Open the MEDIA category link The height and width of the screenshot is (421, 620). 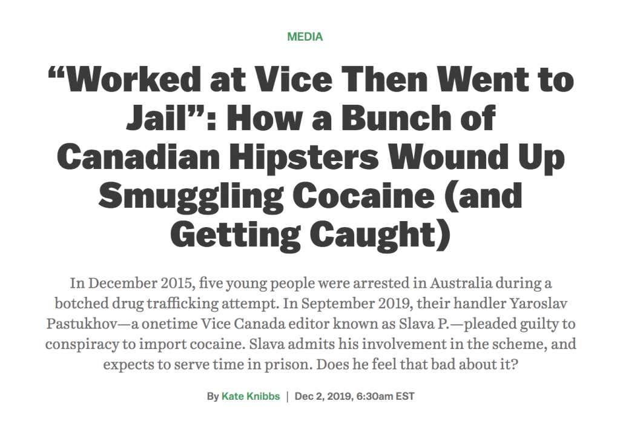pos(305,37)
